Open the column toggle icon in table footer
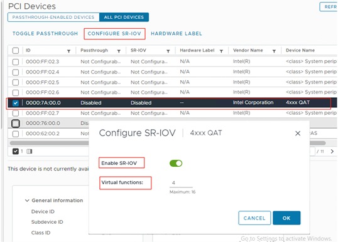The image size is (338, 242). [30, 152]
